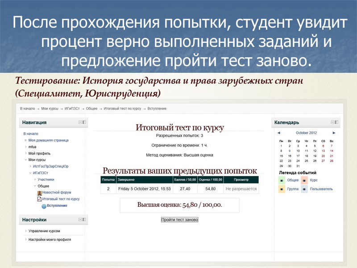Toggle visibility of Общее events
The width and height of the screenshot is (357, 268).
(x=282, y=180)
